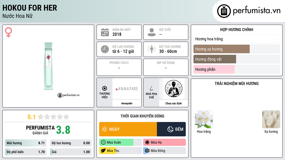
Task: Click the Độ phổ biến 1.70 score row
Action: (26, 152)
